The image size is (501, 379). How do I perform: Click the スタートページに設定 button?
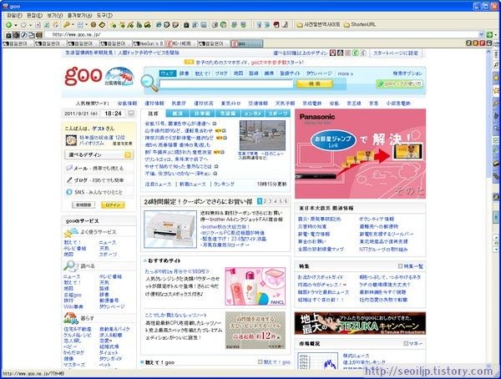point(396,53)
